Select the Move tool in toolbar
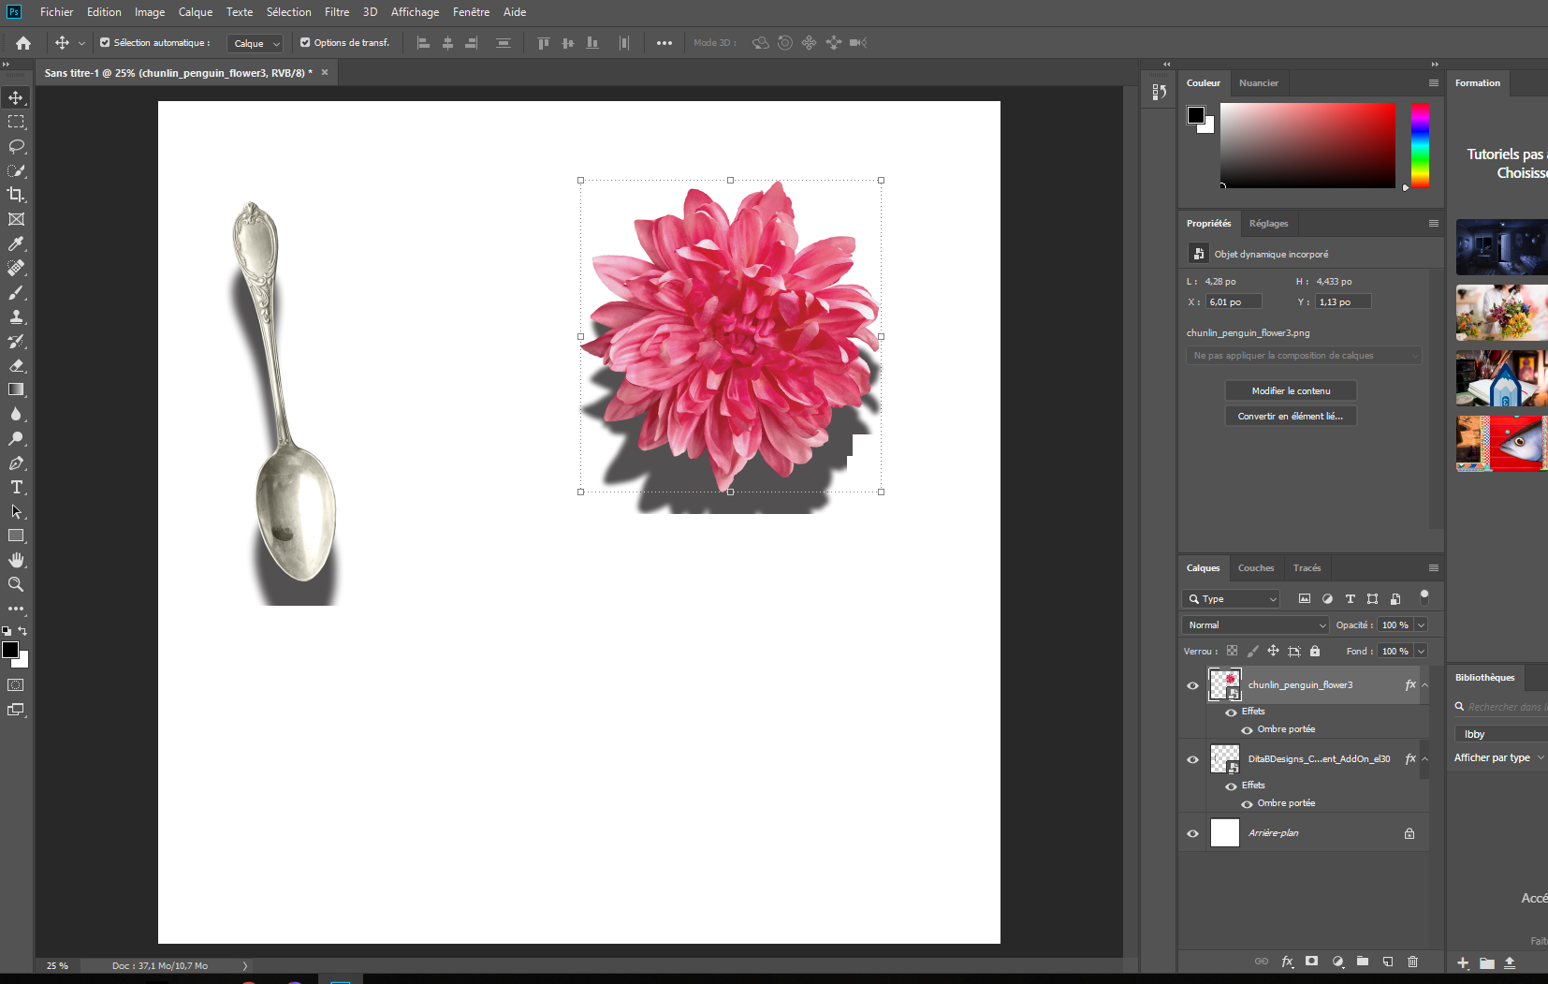1548x984 pixels. [16, 97]
